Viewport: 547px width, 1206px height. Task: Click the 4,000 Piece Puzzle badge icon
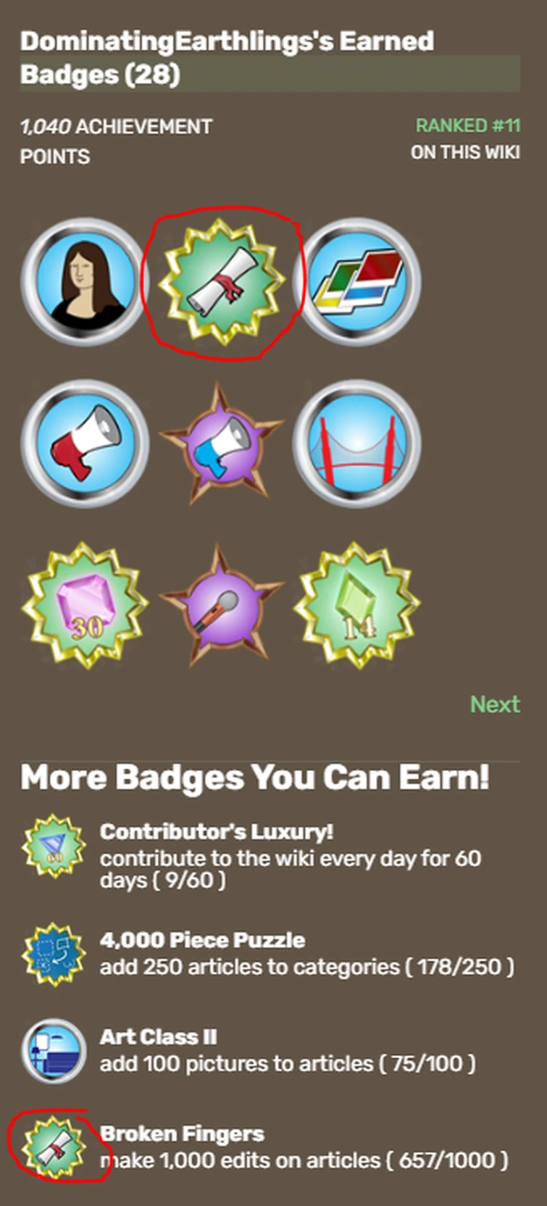(54, 954)
